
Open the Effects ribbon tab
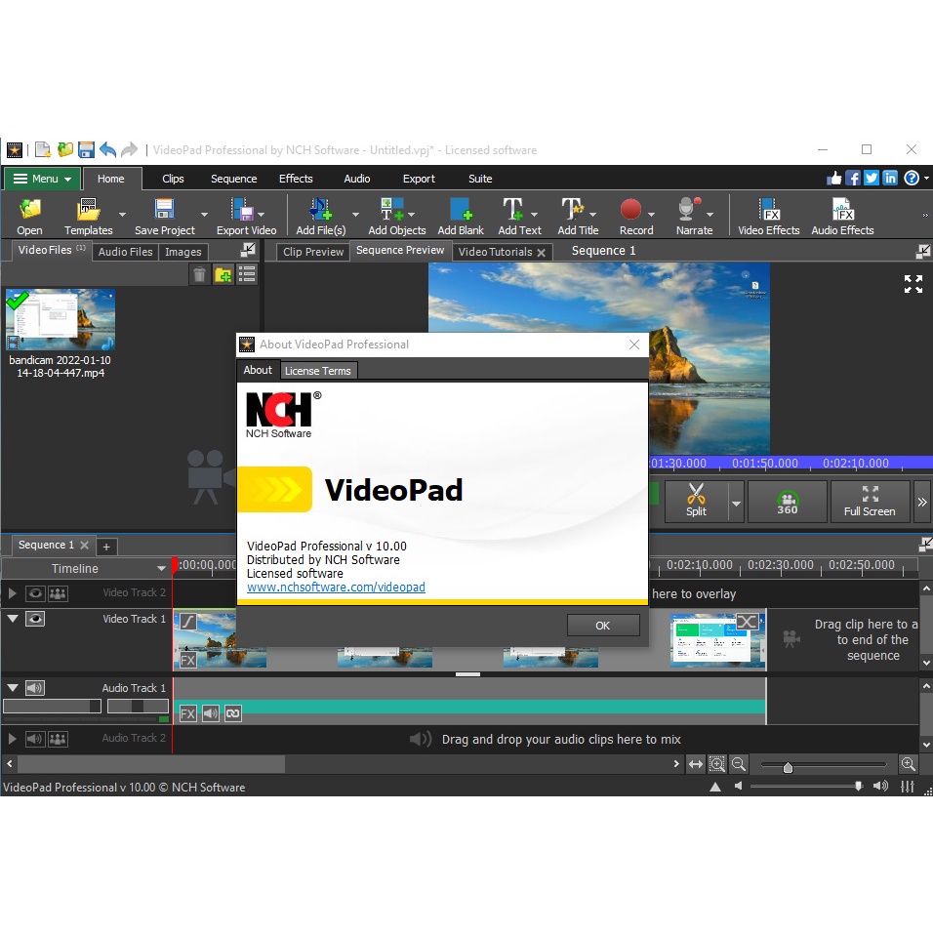click(296, 179)
